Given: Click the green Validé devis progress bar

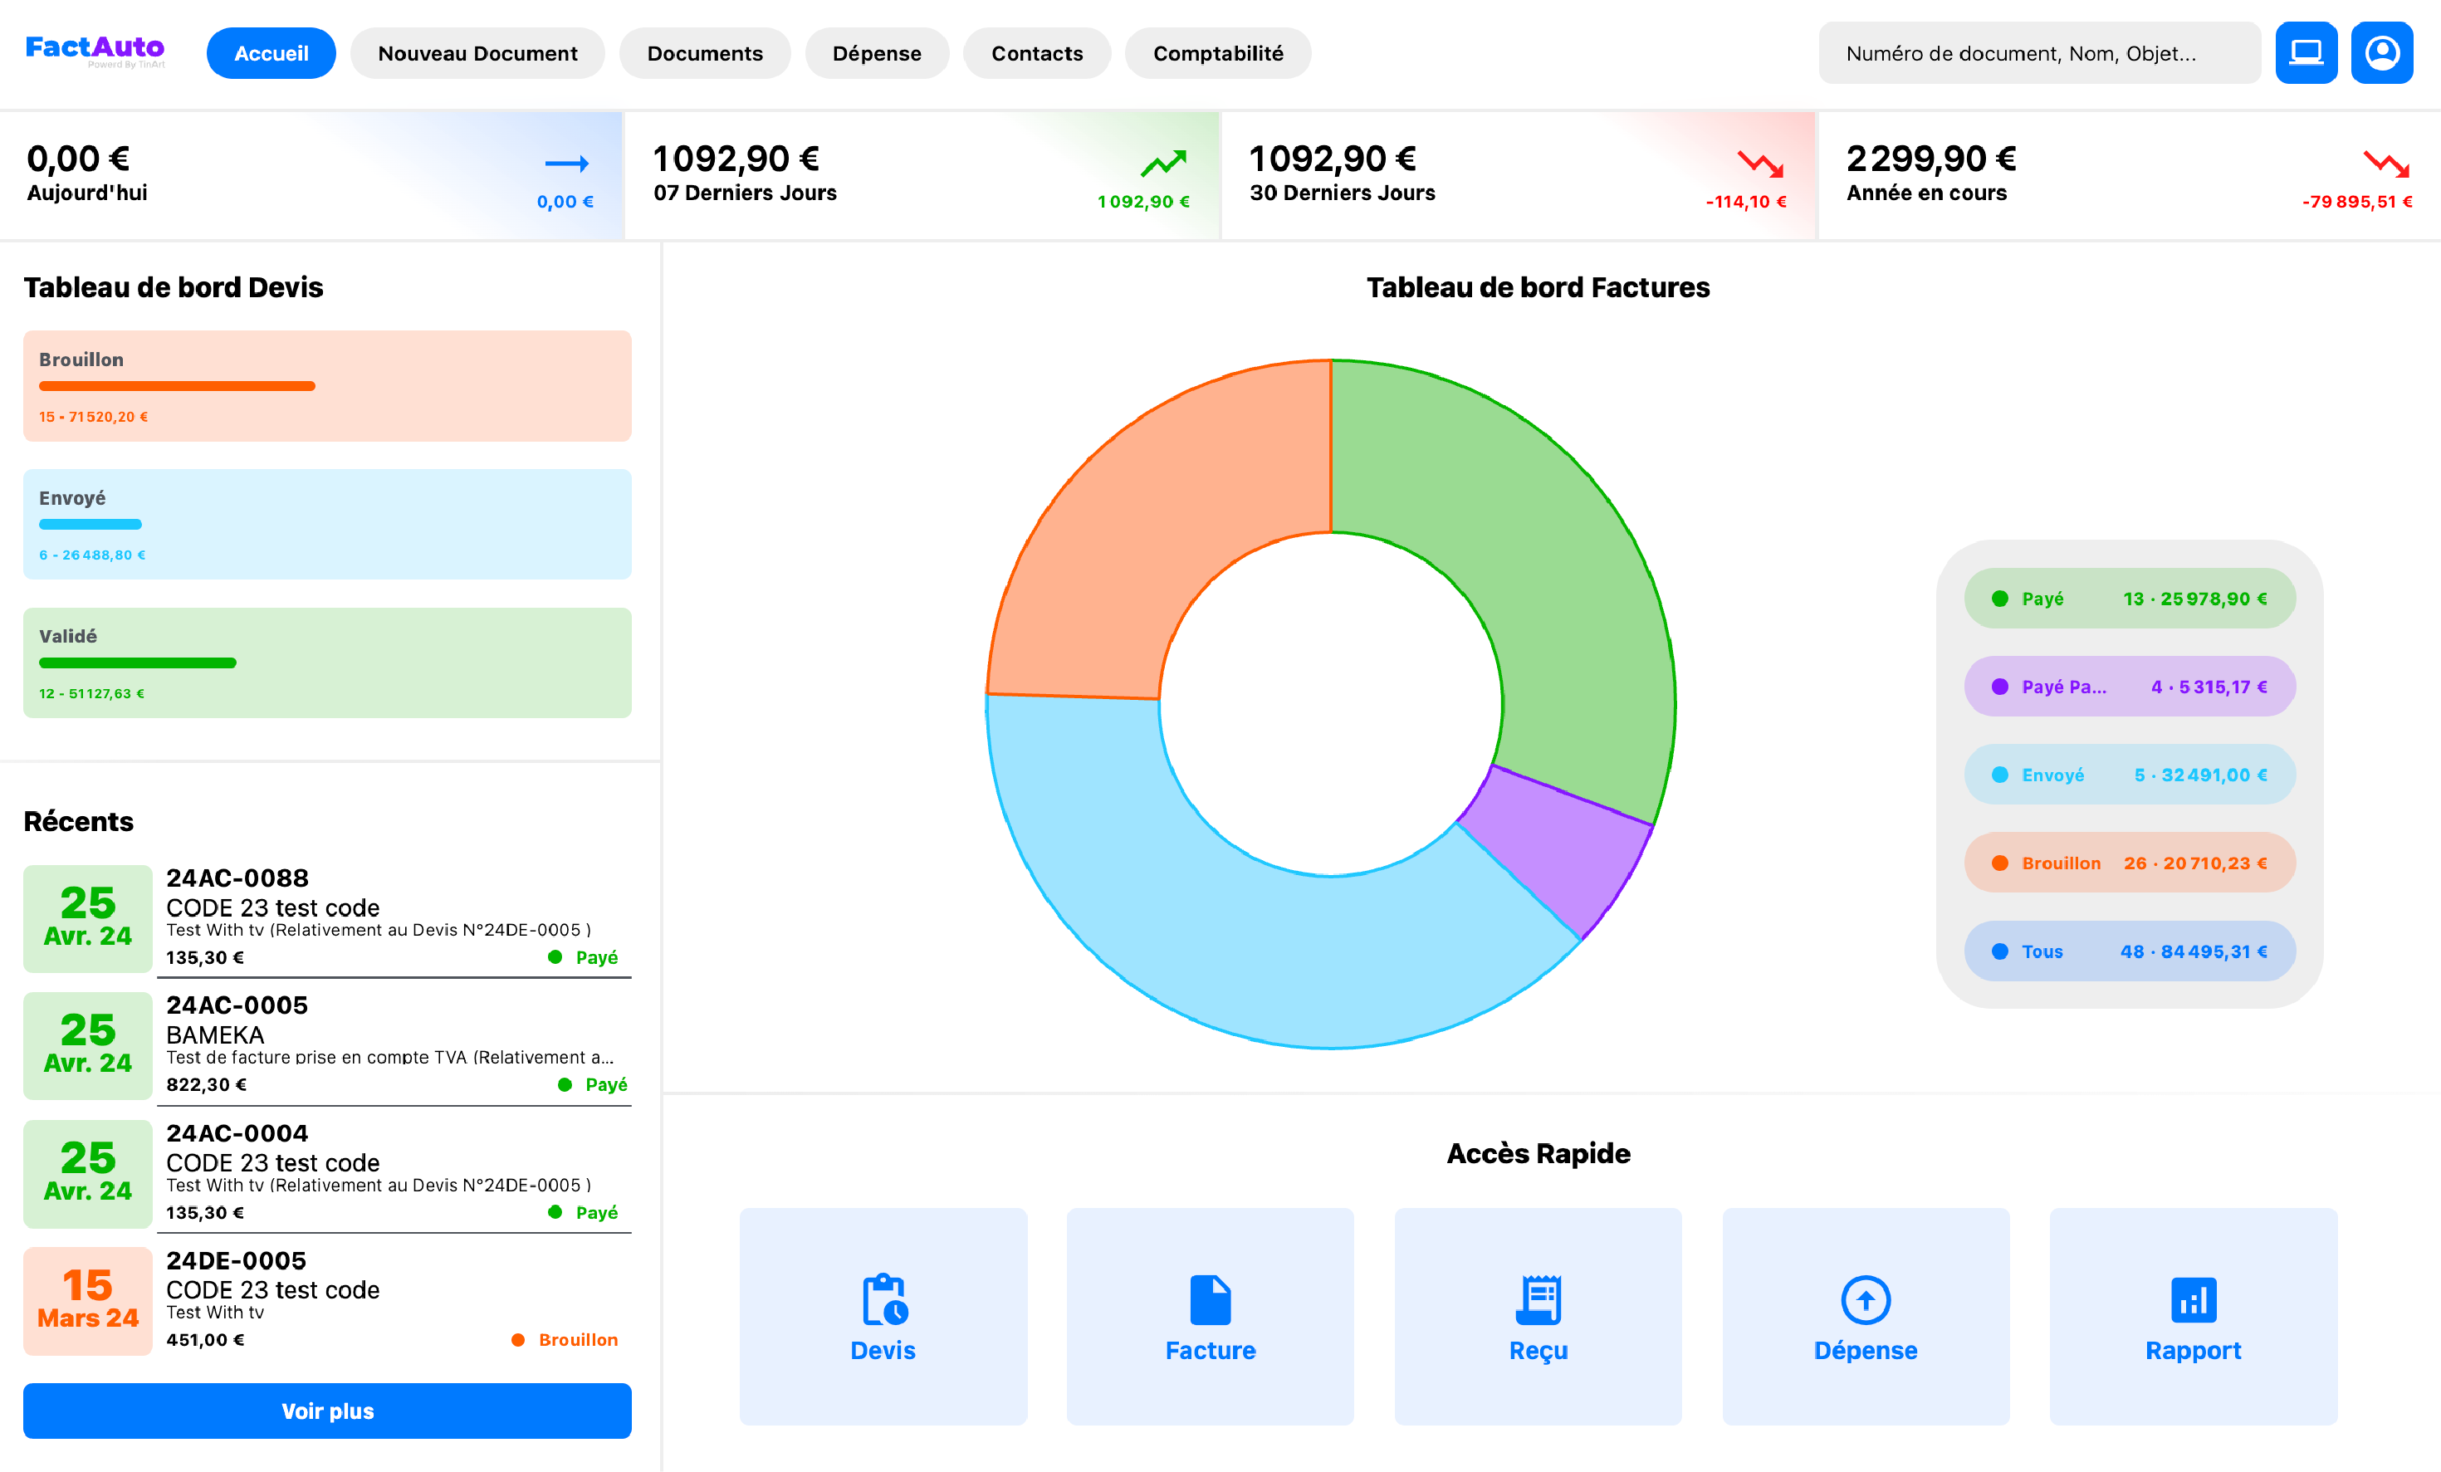Looking at the screenshot, I should point(138,663).
